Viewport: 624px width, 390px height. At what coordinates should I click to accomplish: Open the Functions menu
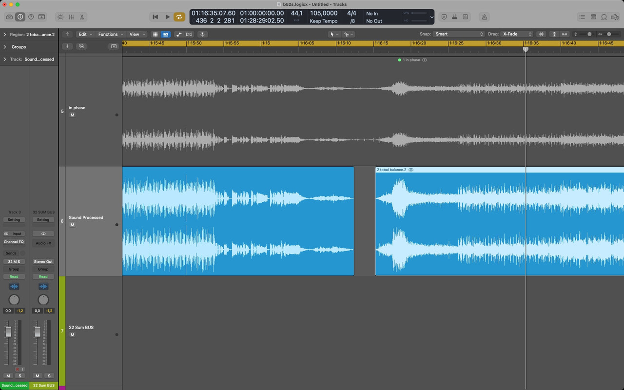click(x=110, y=34)
